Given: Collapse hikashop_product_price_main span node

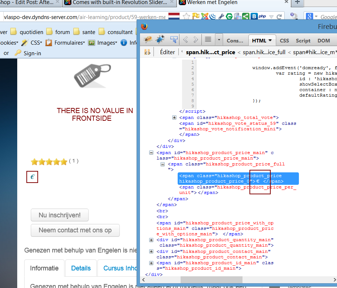Looking at the screenshot, I should click(x=151, y=153).
